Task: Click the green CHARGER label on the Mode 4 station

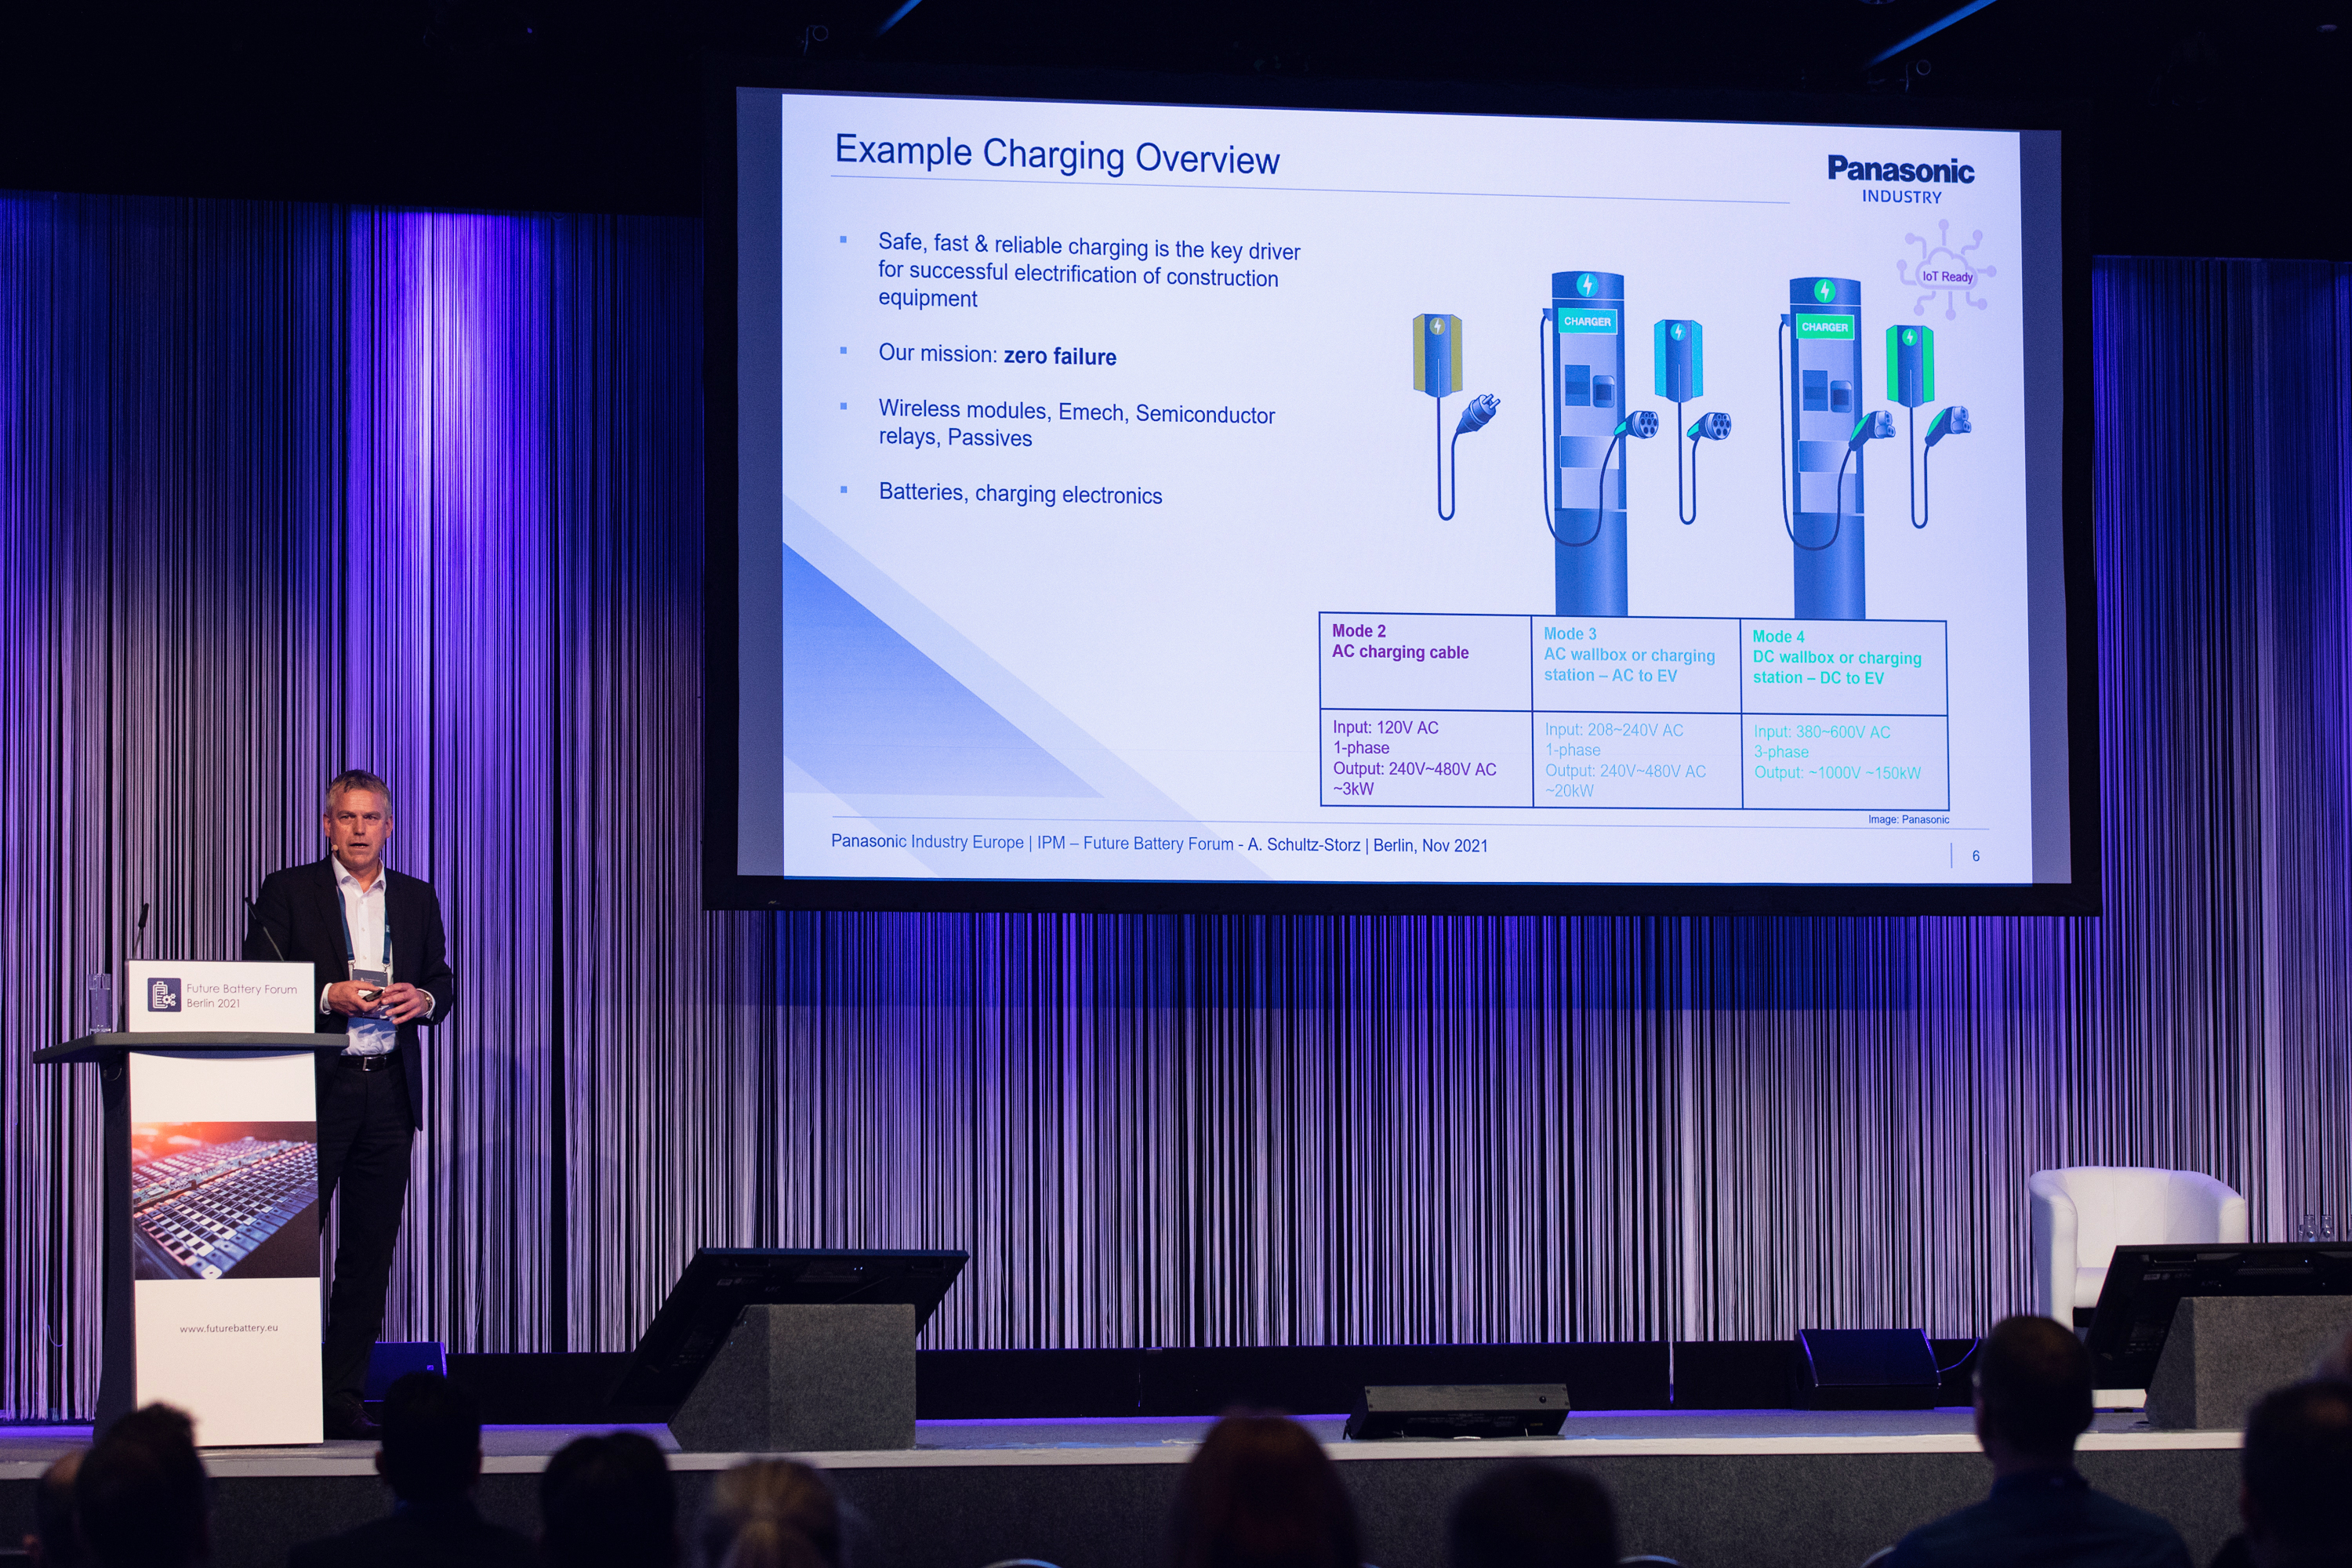Action: pos(1824,327)
